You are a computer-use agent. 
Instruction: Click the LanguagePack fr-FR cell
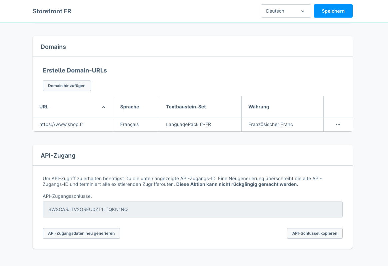click(188, 124)
